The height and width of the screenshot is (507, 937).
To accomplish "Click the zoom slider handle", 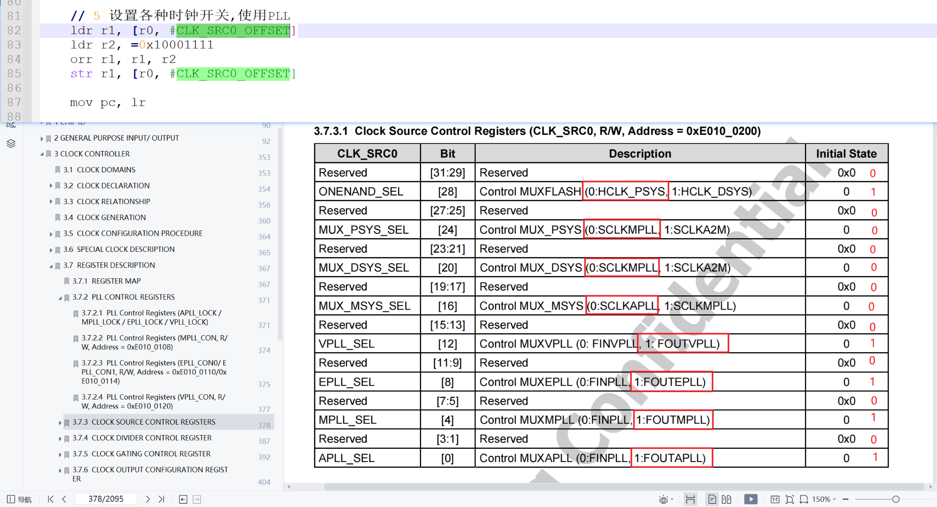I will click(896, 499).
